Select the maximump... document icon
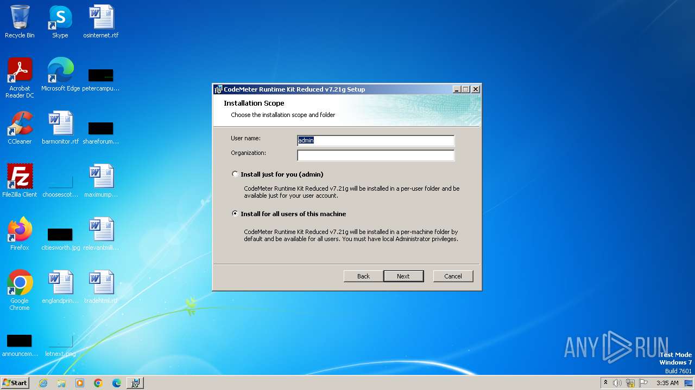 pyautogui.click(x=101, y=181)
